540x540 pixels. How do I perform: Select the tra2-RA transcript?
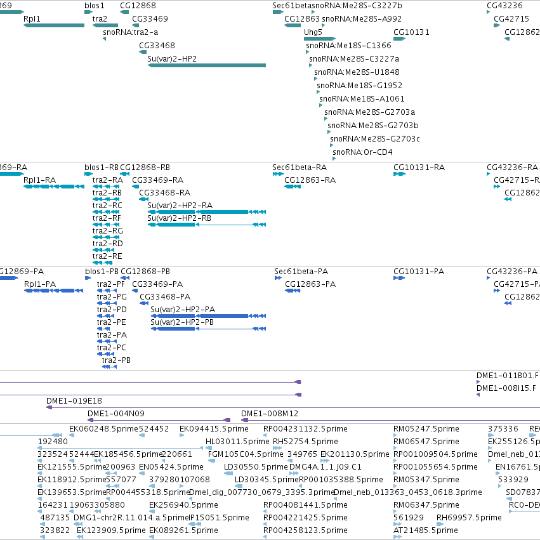pos(106,187)
